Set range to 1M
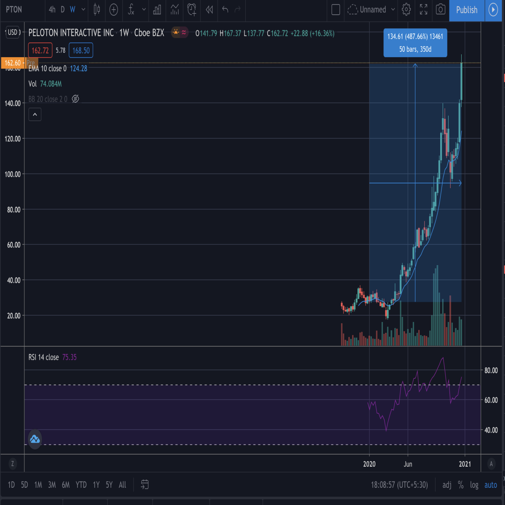This screenshot has height=505, width=505. (x=38, y=485)
